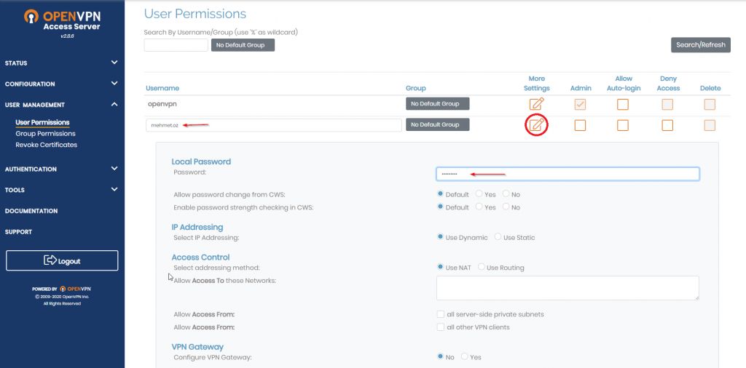Image resolution: width=746 pixels, height=368 pixels.
Task: Open More Settings pencil for mehmet.oz
Action: coord(536,125)
